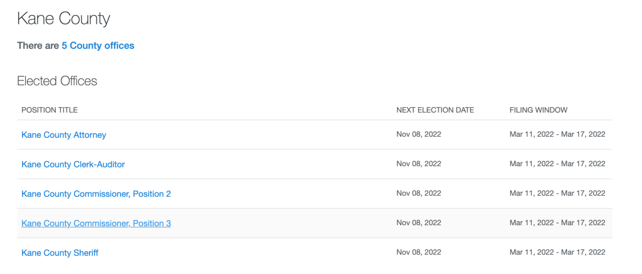Screen dimensions: 642x274
Task: Open Kane County Commissioner, Position 2
Action: pos(96,194)
